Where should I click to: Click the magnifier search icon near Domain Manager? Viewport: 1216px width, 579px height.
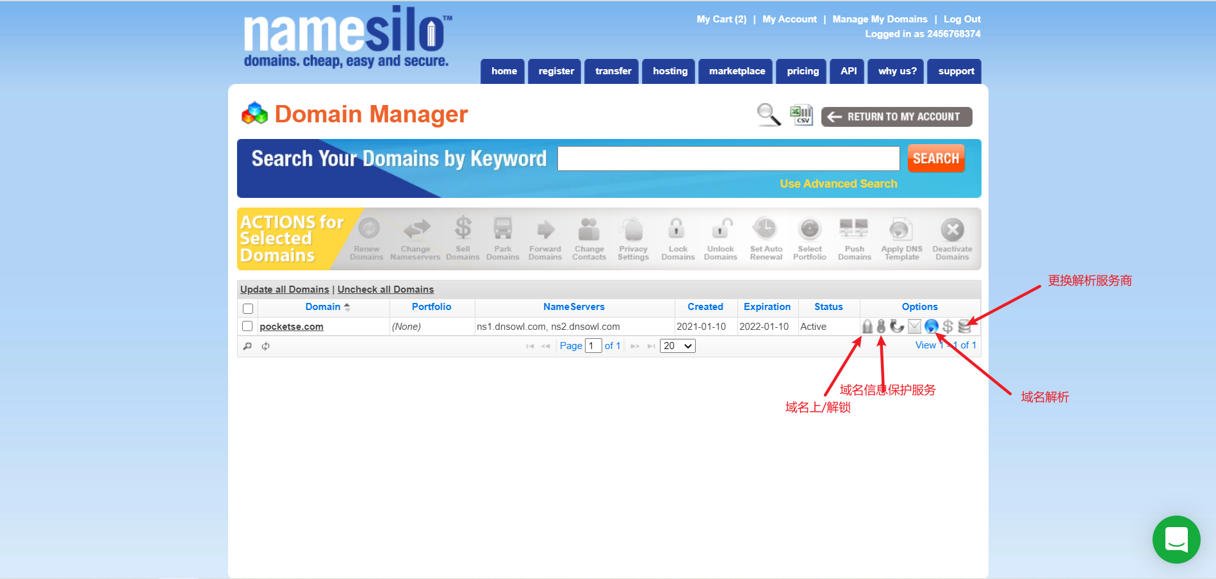pyautogui.click(x=768, y=115)
